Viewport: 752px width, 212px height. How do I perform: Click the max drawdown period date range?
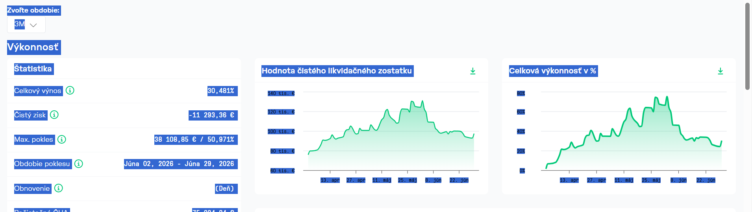click(x=181, y=164)
